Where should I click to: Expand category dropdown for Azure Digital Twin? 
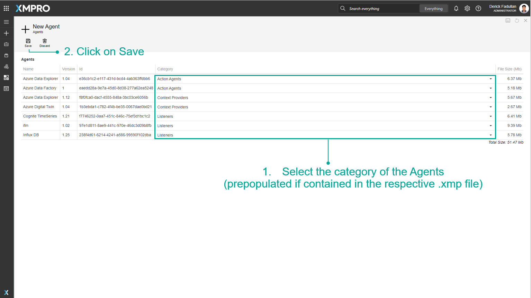click(490, 107)
